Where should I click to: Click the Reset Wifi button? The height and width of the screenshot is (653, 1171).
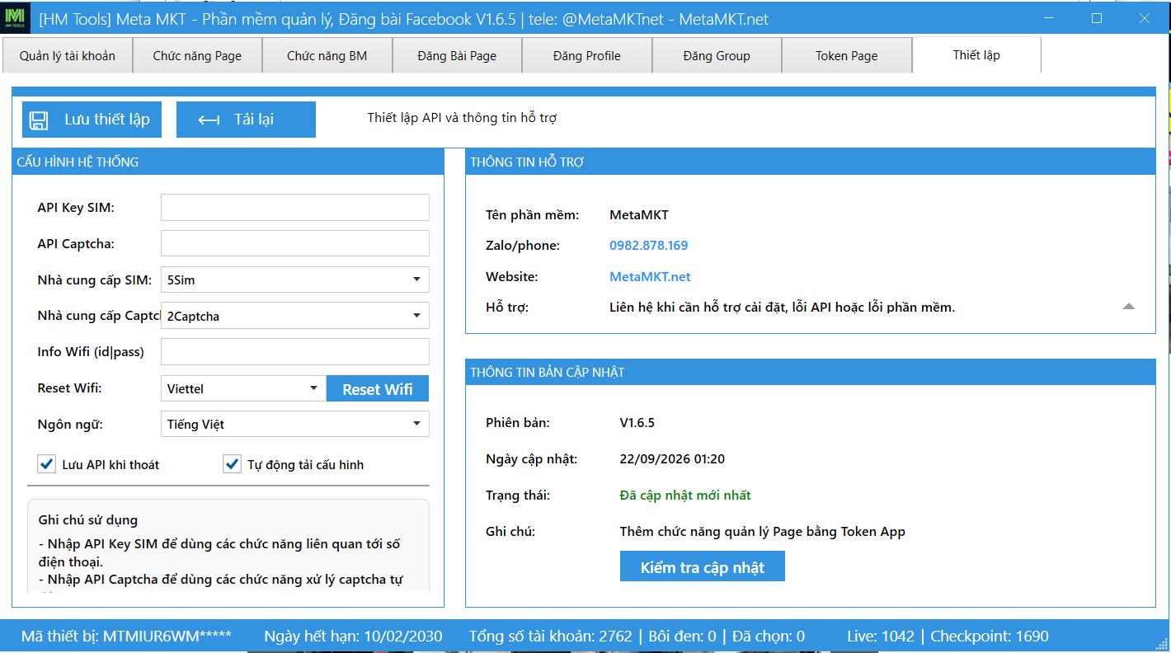pyautogui.click(x=378, y=389)
